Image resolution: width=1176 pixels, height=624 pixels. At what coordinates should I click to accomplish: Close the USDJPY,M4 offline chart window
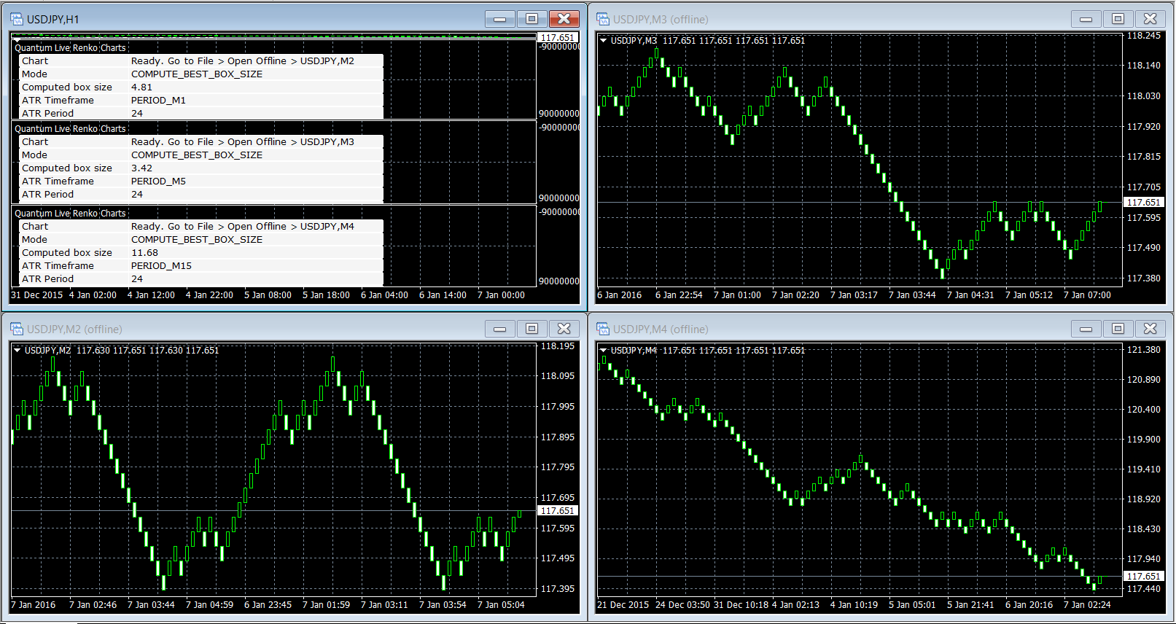tap(1150, 329)
